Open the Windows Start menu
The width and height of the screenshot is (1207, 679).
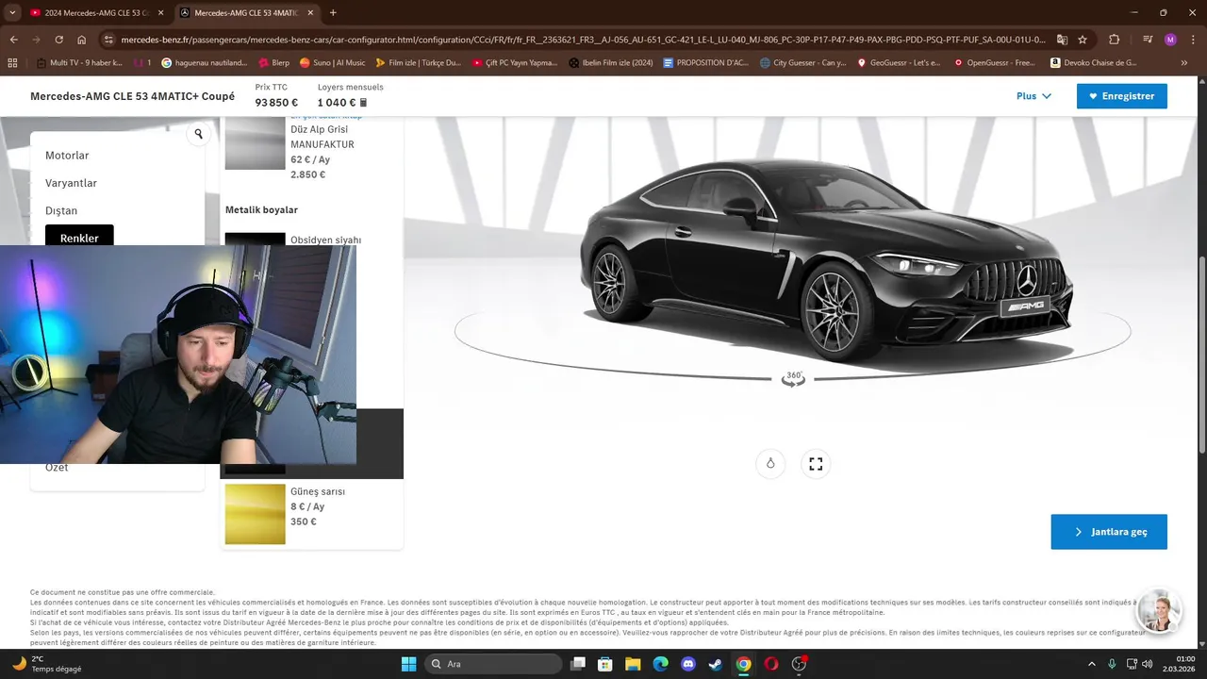coord(408,664)
